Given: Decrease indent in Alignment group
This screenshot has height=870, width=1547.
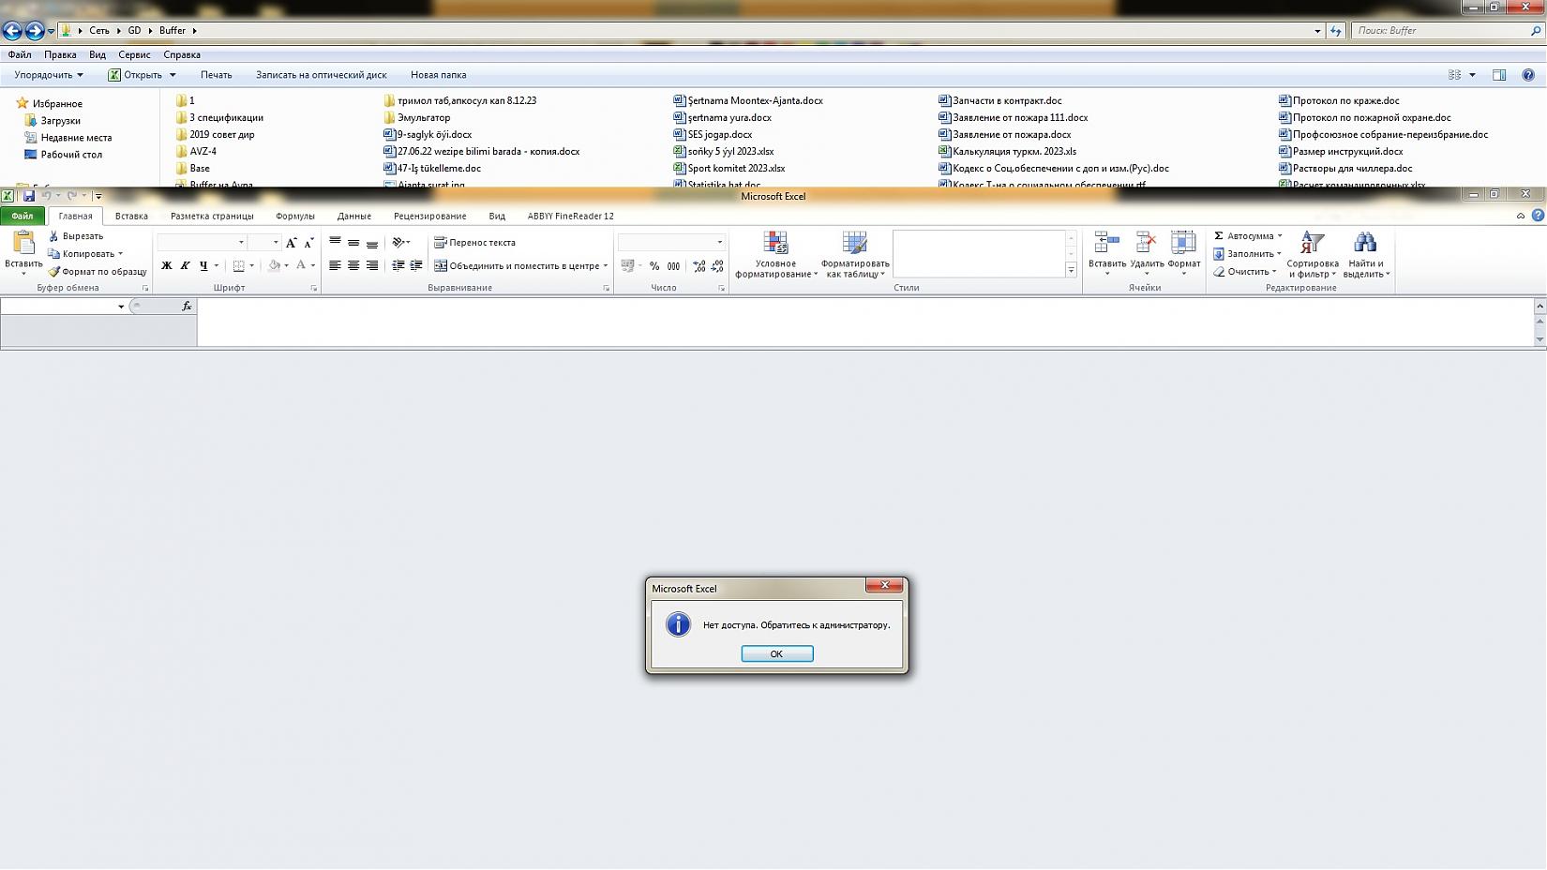Looking at the screenshot, I should tap(398, 266).
